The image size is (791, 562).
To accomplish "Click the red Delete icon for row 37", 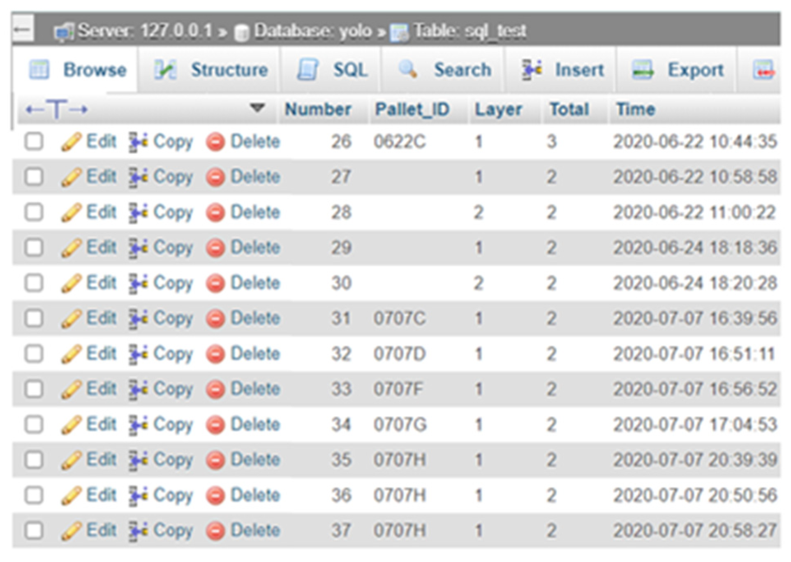I will click(x=215, y=531).
